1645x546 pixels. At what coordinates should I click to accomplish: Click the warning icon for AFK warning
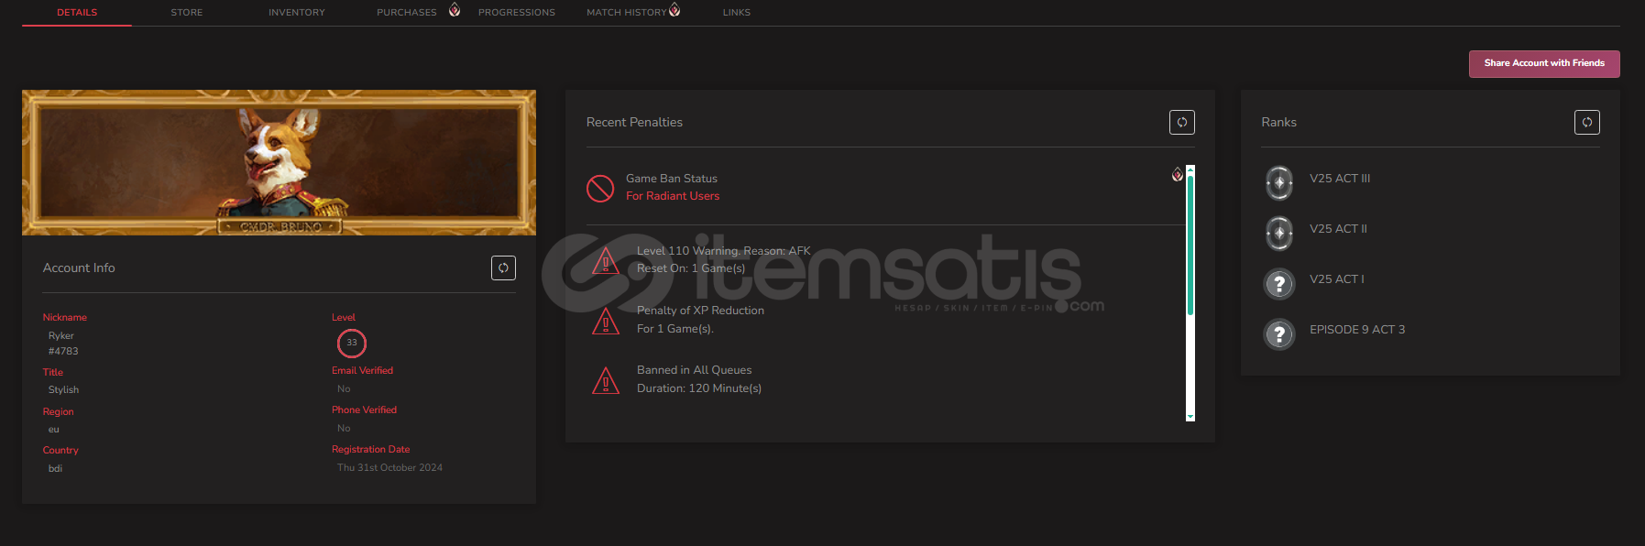pos(606,261)
